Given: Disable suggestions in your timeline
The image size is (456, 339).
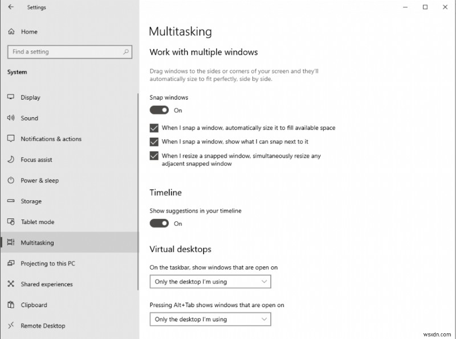Looking at the screenshot, I should 159,223.
